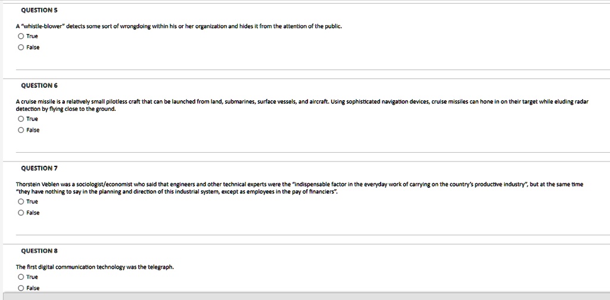
Task: Click the "False" label text in Question 7
Action: point(33,213)
